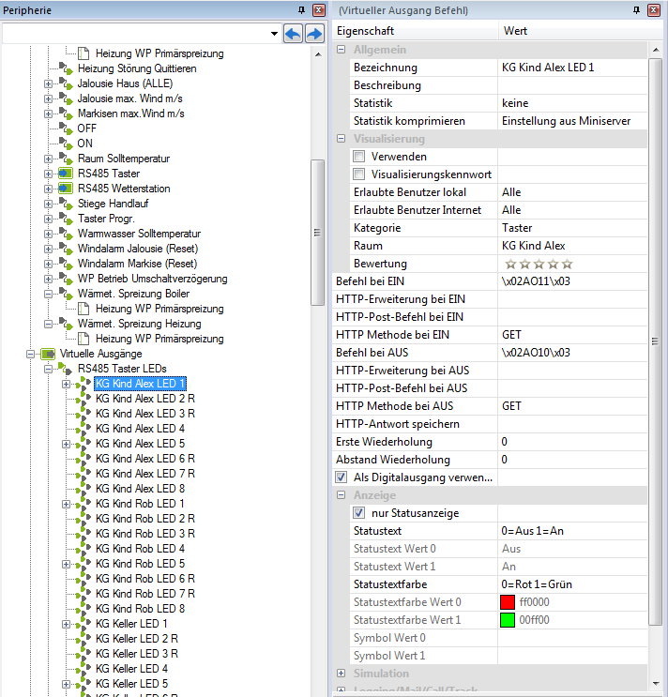Click the Bewertung star rating
668x697 pixels.
point(539,265)
